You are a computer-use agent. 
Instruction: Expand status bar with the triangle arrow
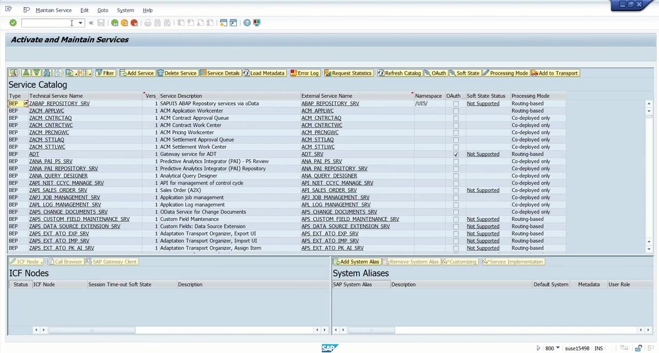click(539, 348)
